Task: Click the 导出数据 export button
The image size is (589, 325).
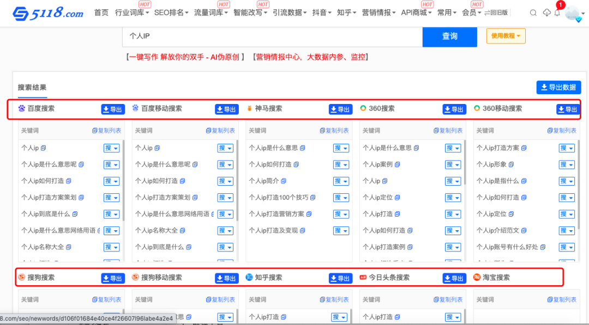Action: coord(558,87)
